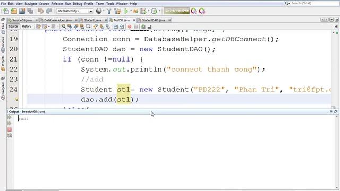Switch to Session05.java tab
The height and width of the screenshot is (191, 340).
[x=22, y=20]
